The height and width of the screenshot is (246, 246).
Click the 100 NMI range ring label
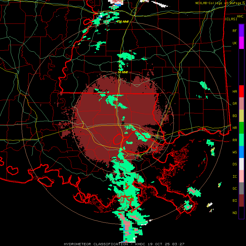click(x=123, y=22)
